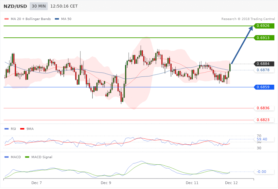Click the RSI legend swatch

(7, 129)
